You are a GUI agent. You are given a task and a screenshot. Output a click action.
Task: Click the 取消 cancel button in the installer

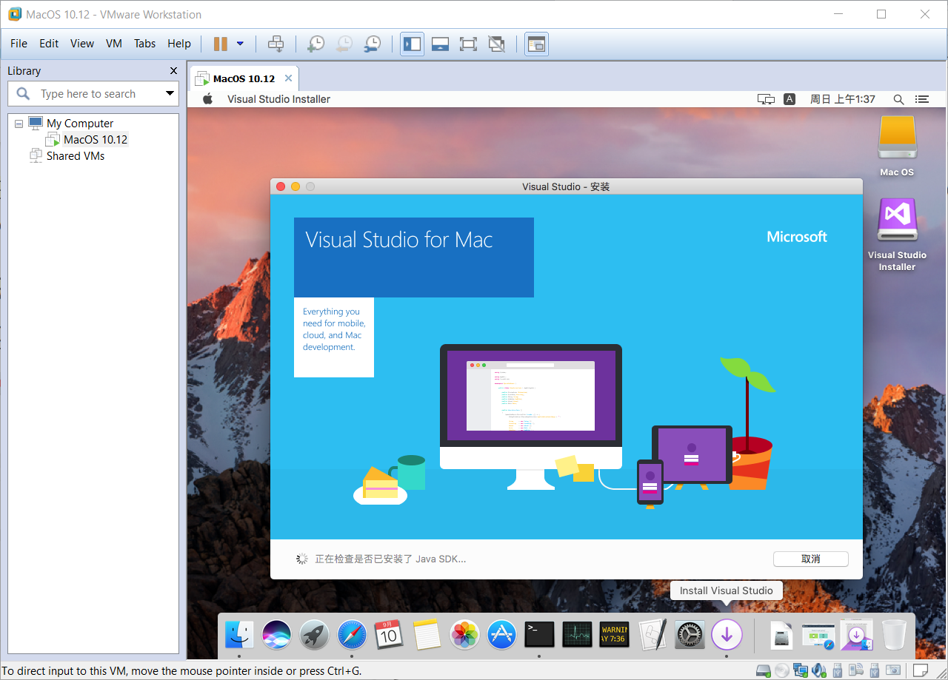[811, 559]
